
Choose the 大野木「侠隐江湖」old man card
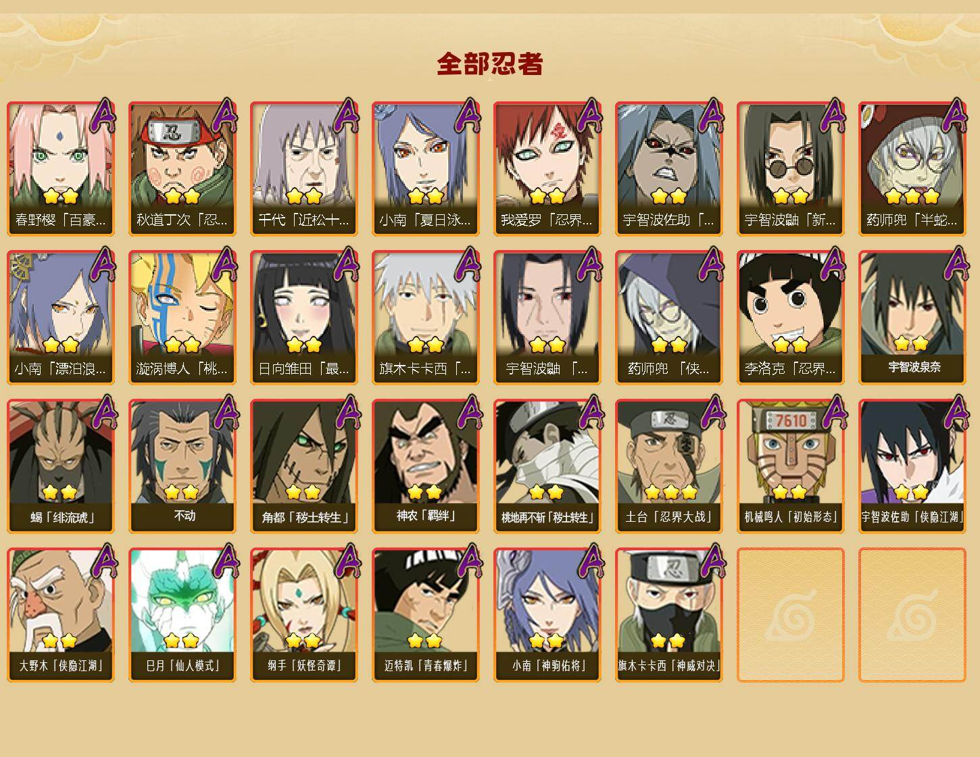pos(61,614)
